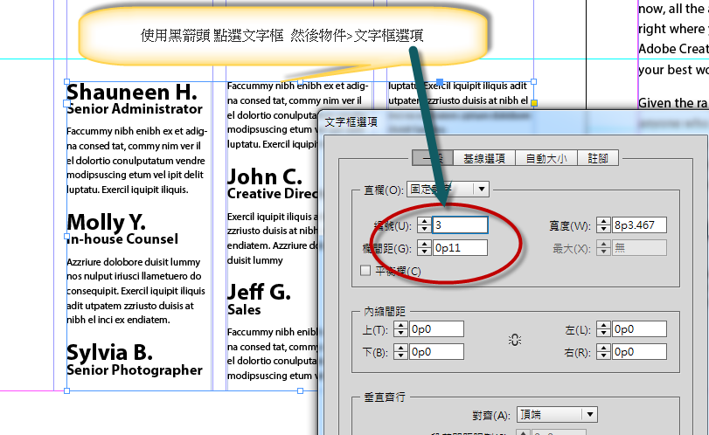Enable the 平衡欄 balance columns checkbox
The image size is (709, 435).
(365, 271)
